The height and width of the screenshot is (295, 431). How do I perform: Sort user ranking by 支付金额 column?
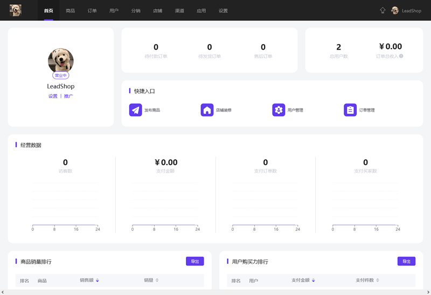click(314, 280)
